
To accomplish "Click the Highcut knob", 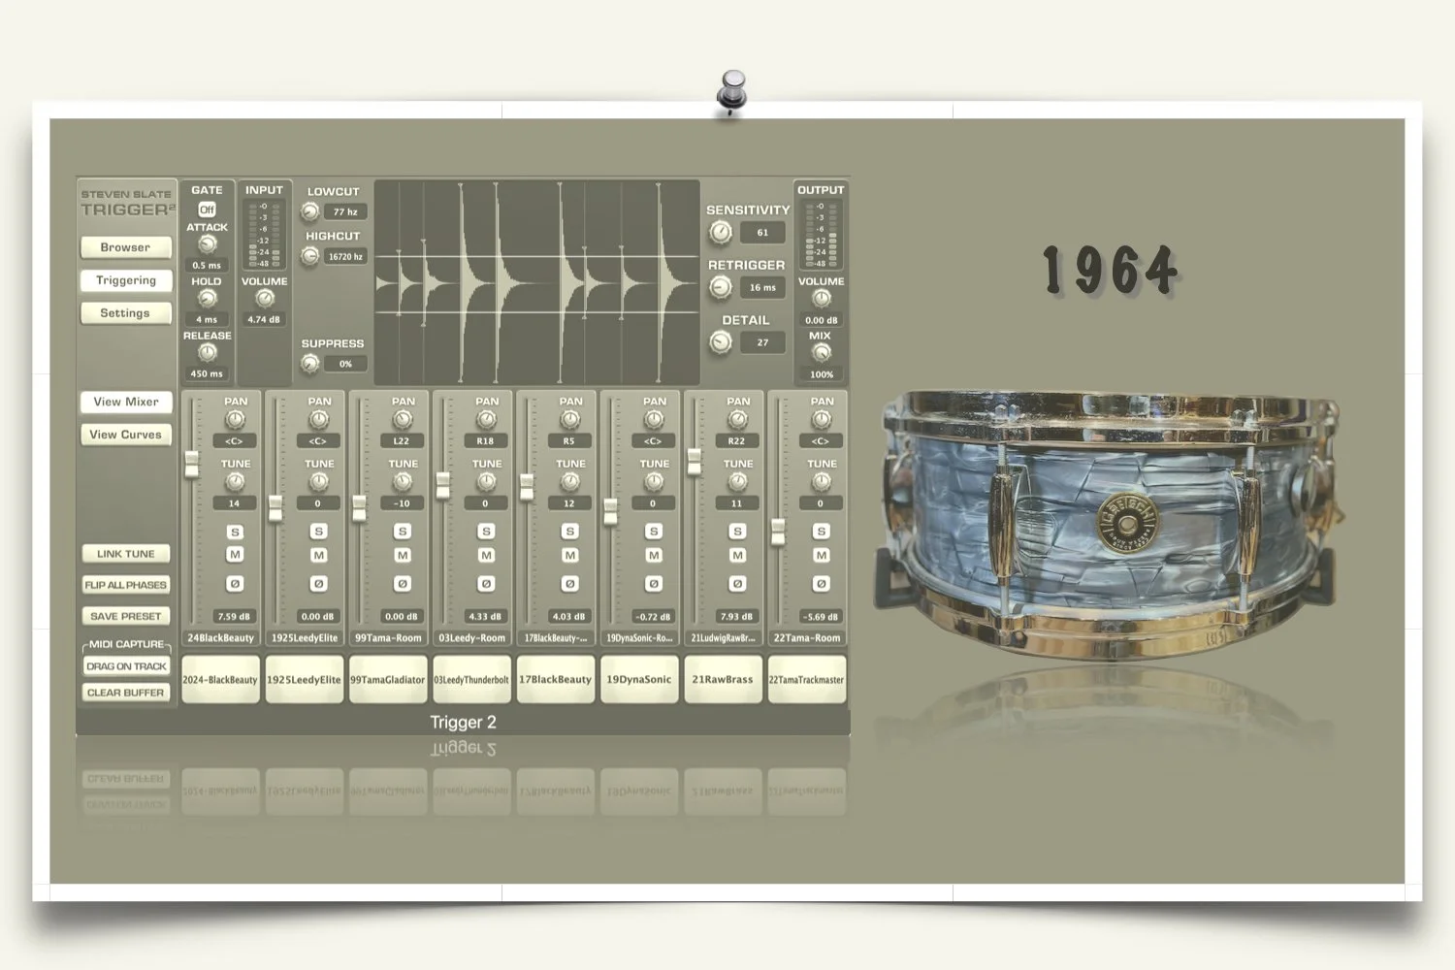I will pyautogui.click(x=310, y=256).
